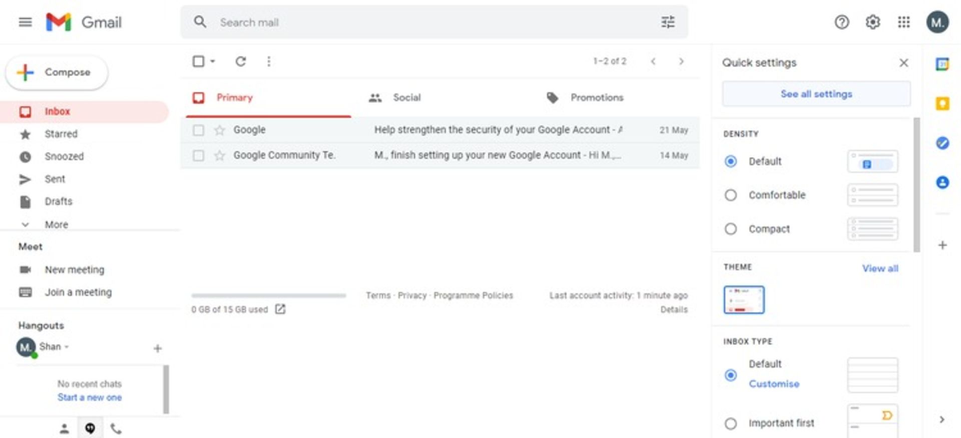Open Google Keep in side panel

[942, 104]
